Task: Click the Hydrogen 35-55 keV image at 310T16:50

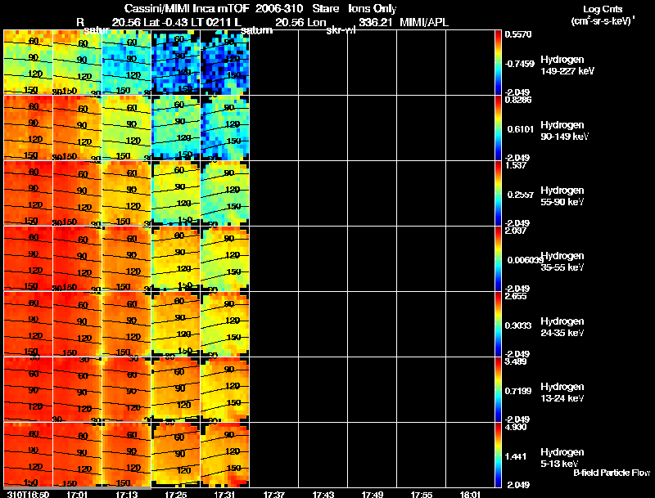Action: (x=28, y=258)
